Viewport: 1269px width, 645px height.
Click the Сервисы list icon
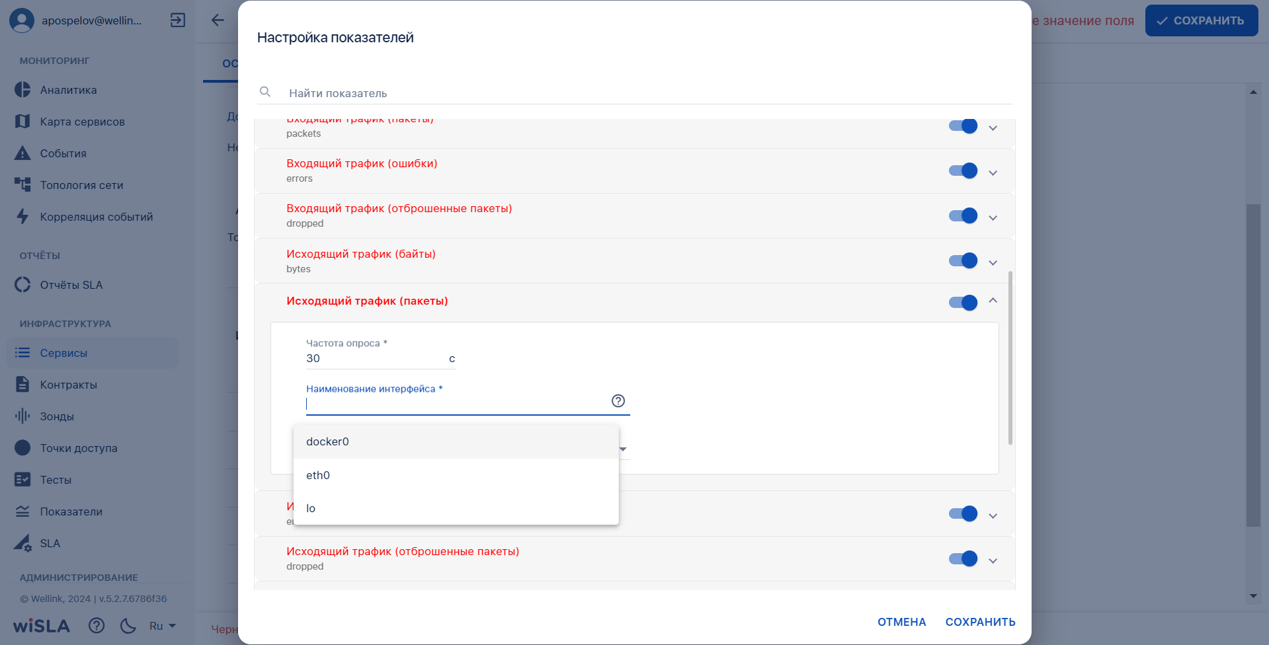click(22, 353)
